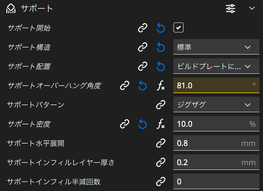Reset サポート密度 with undo arrow
This screenshot has width=263, height=191.
tap(143, 124)
